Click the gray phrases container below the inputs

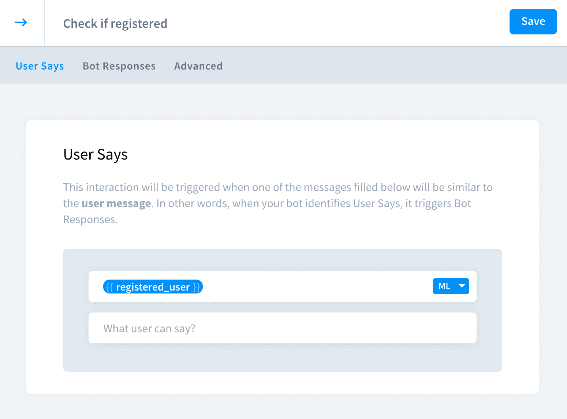(x=282, y=359)
